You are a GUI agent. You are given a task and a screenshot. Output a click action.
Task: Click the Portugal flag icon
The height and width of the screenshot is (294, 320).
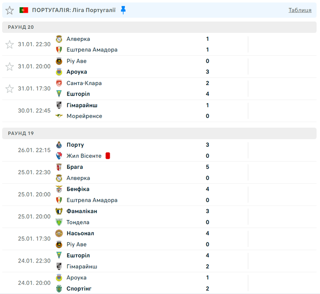(24, 10)
